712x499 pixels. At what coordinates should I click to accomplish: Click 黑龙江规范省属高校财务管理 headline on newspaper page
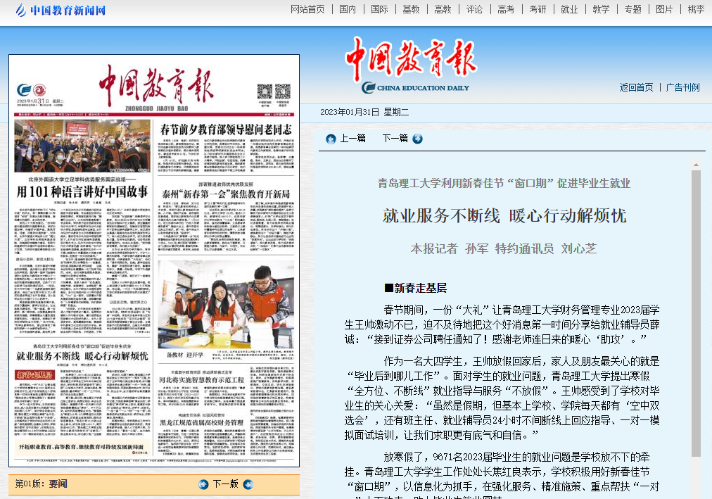[201, 422]
